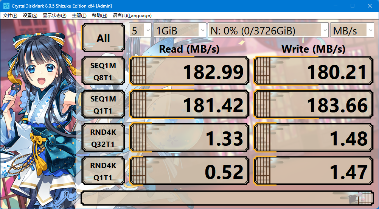The image size is (379, 209).
Task: Start the SEQ1M Q1T1 test
Action: (104, 104)
